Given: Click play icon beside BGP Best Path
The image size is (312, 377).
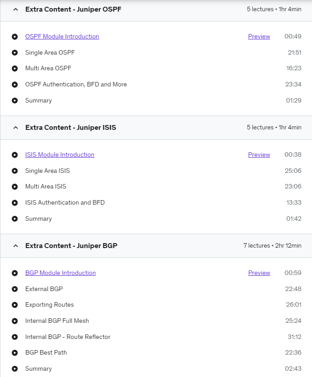Looking at the screenshot, I should coord(15,353).
